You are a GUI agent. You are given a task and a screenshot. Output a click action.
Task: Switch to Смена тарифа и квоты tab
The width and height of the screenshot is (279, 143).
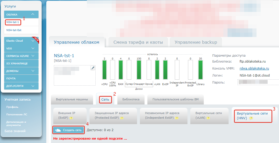[138, 42]
